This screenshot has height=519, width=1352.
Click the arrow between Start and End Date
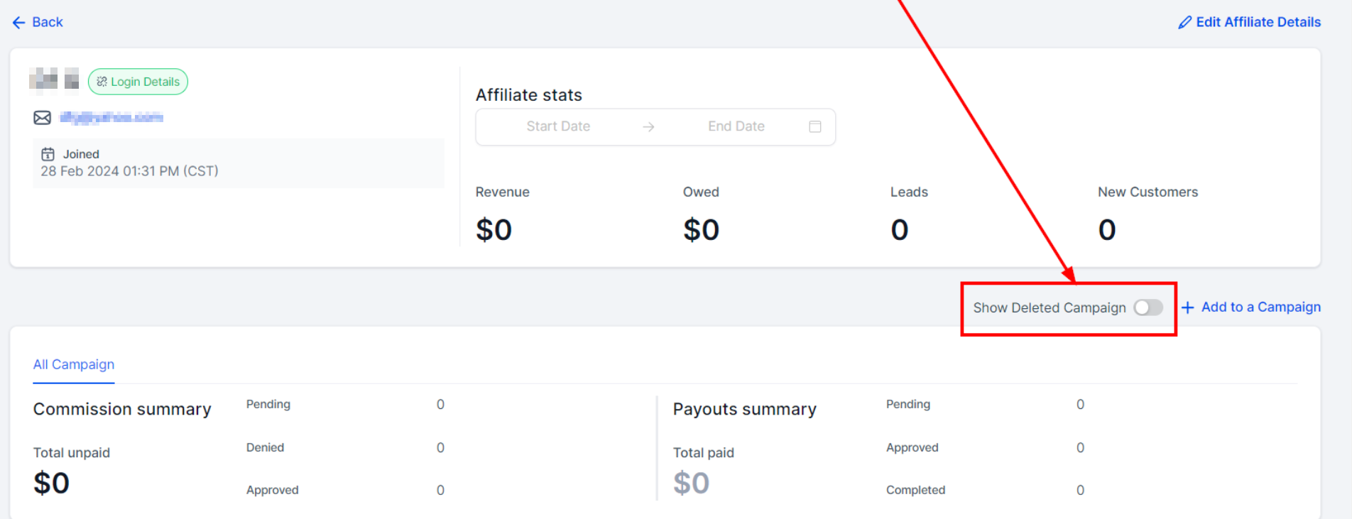point(648,126)
